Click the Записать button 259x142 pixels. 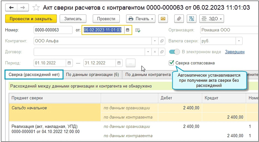click(x=73, y=19)
